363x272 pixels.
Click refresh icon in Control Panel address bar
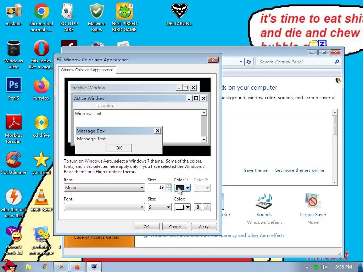coord(249,62)
